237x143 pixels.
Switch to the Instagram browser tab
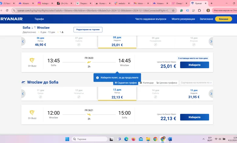45,3
